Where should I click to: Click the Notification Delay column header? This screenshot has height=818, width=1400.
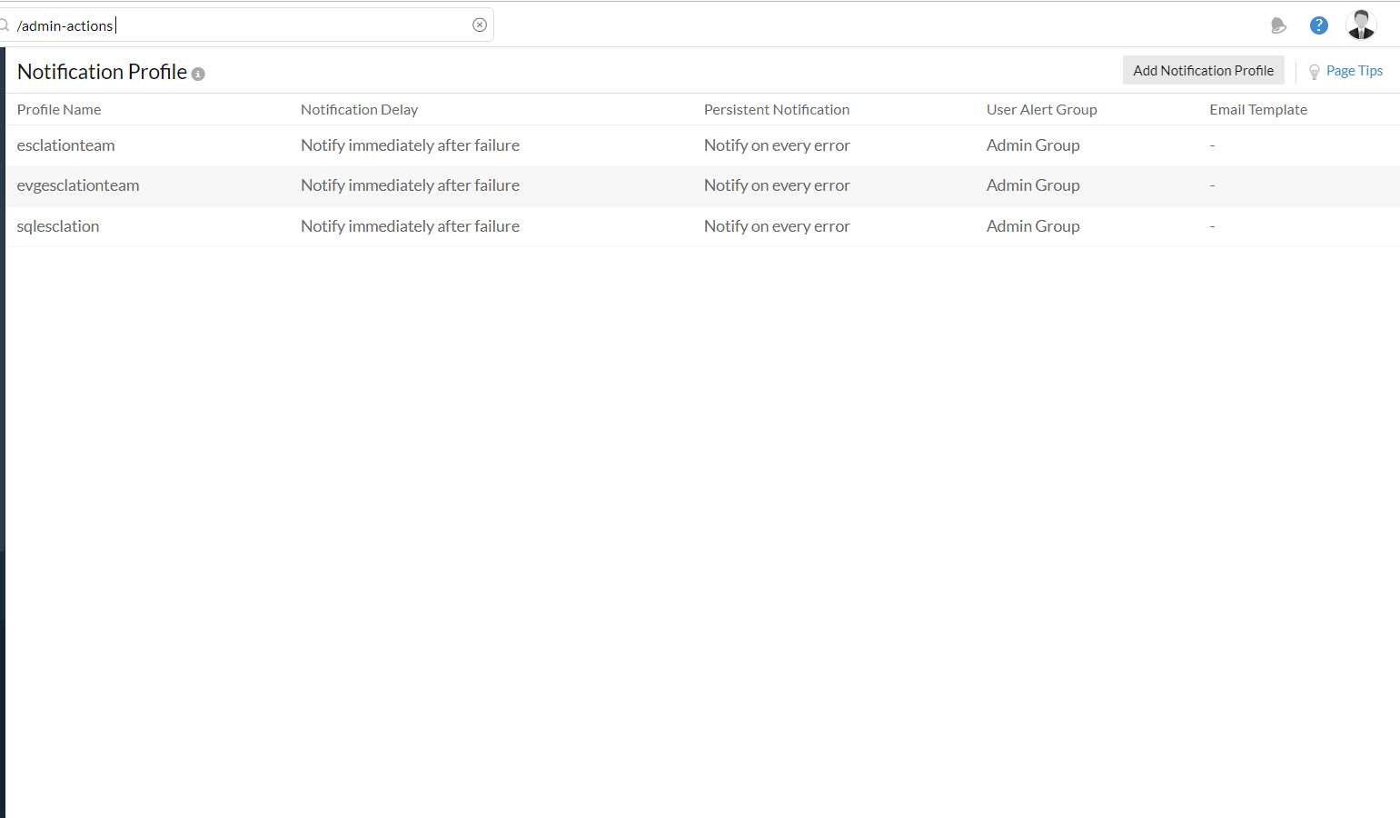(359, 110)
